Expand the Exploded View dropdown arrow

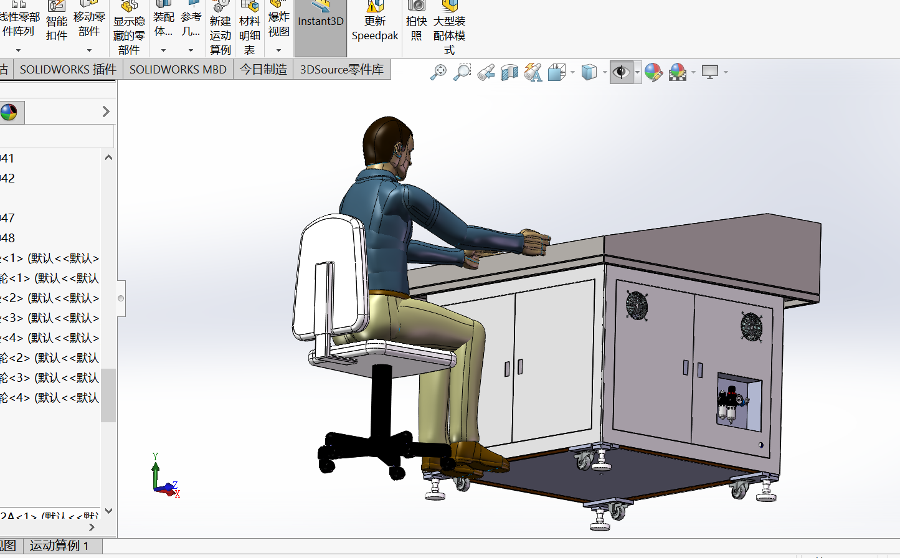coord(279,50)
